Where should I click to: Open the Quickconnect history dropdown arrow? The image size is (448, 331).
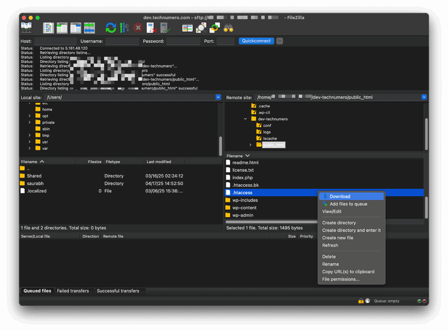click(280, 41)
